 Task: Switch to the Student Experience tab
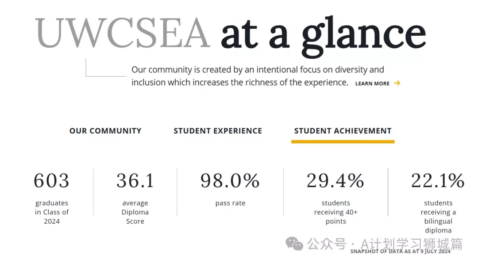tap(218, 131)
